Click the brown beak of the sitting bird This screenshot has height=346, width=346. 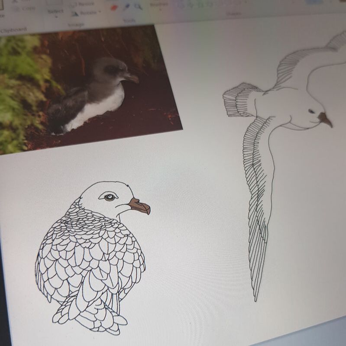coord(139,206)
